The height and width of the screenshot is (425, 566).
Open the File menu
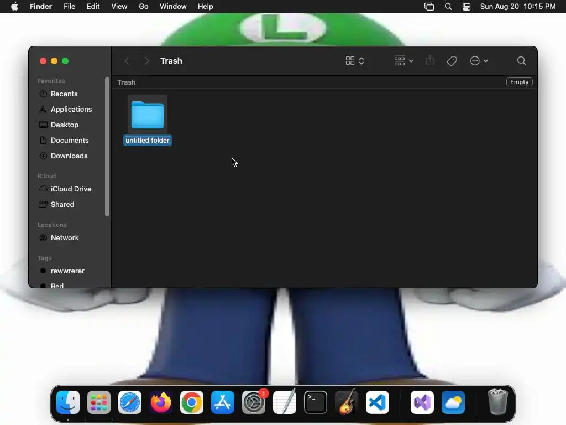point(69,7)
